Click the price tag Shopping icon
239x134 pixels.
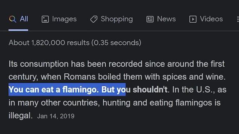[x=94, y=19]
